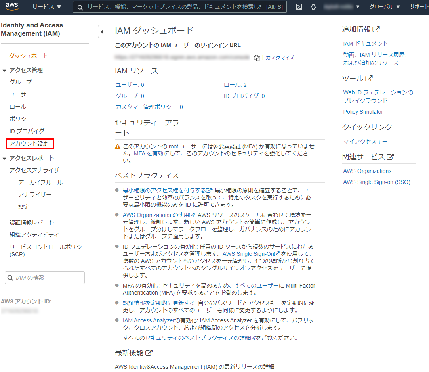Open サービスコントロールポリシー (SCP)
This screenshot has height=372, width=429.
point(48,251)
